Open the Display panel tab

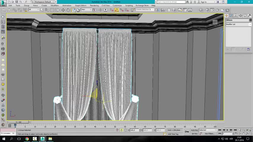[245, 15]
